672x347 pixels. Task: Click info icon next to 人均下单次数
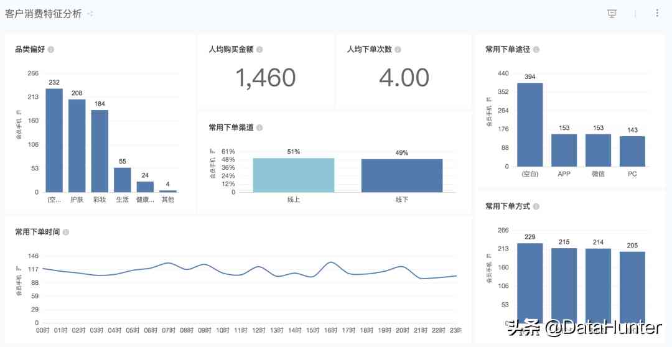point(398,50)
